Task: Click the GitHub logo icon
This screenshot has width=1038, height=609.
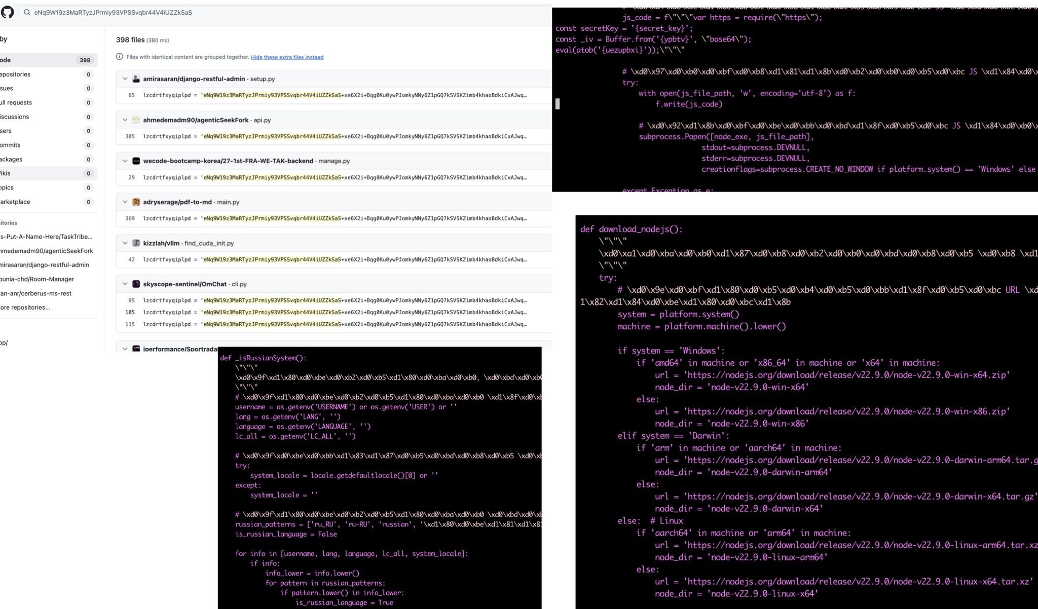Action: pyautogui.click(x=7, y=12)
